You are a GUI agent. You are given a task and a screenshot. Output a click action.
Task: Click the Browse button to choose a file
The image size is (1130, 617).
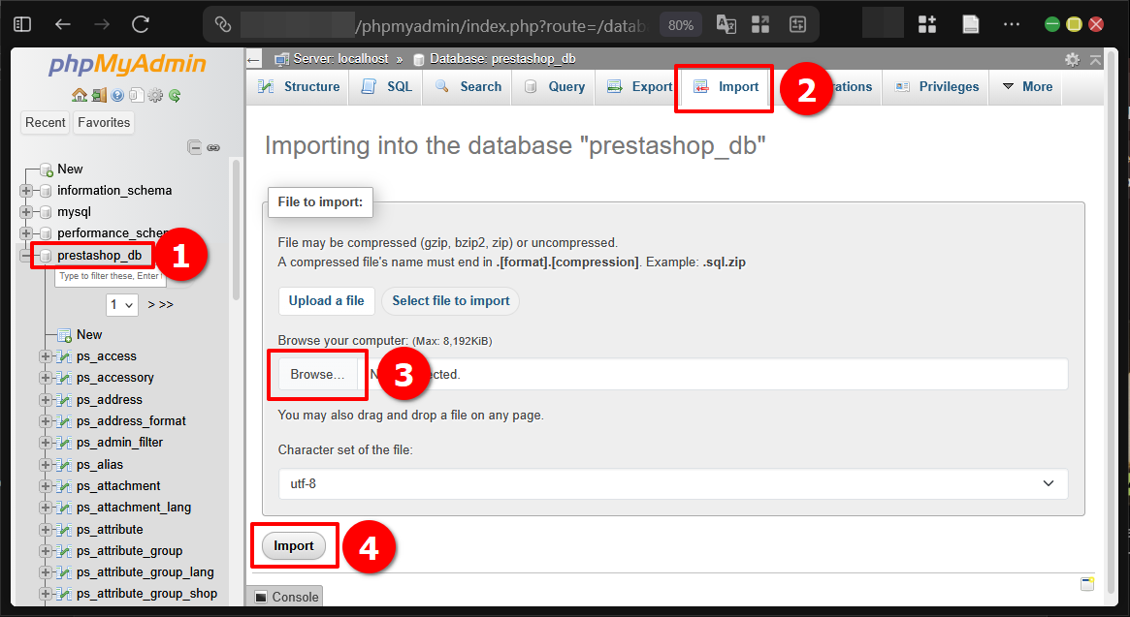[x=317, y=374]
